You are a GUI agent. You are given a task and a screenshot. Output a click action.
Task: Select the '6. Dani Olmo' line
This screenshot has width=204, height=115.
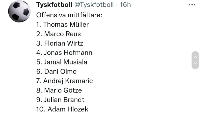56,72
